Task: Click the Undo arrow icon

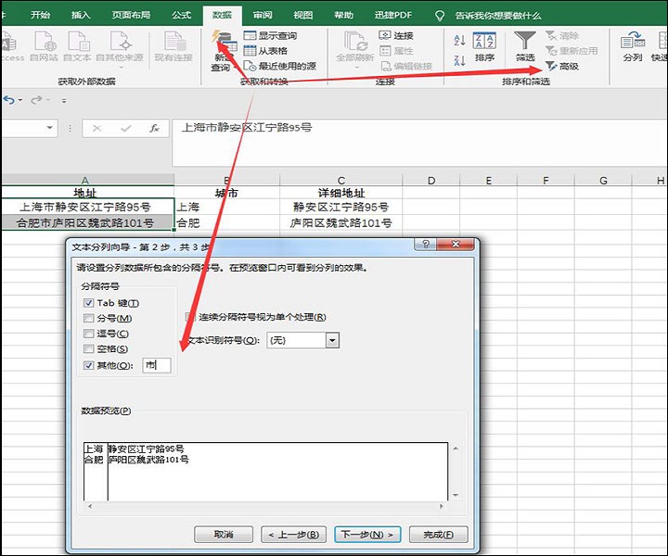Action: 9,100
